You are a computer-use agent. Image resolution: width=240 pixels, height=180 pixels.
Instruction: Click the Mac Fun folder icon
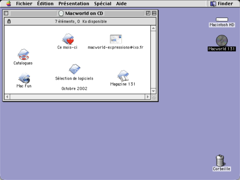[x=24, y=78]
